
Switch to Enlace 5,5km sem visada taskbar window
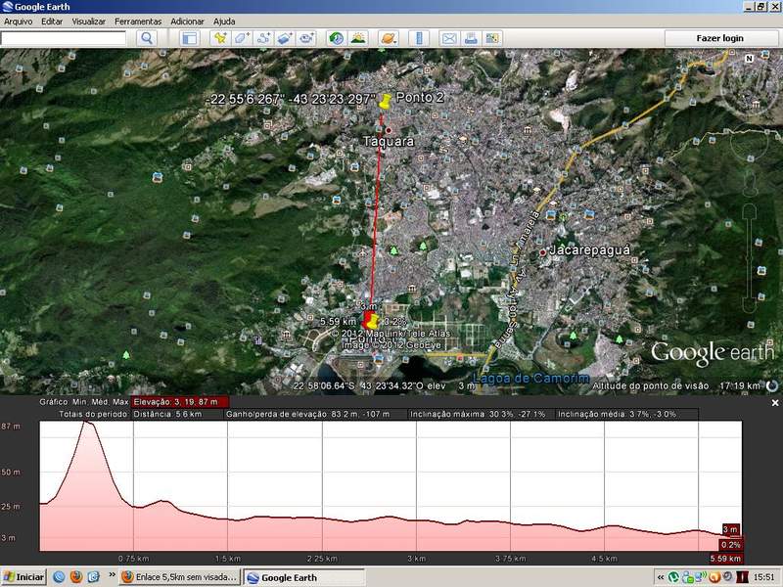click(x=180, y=577)
